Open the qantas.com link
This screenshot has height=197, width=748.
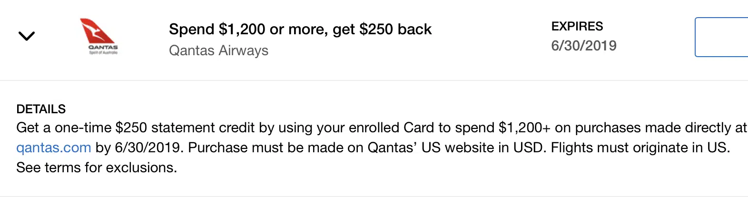click(53, 148)
